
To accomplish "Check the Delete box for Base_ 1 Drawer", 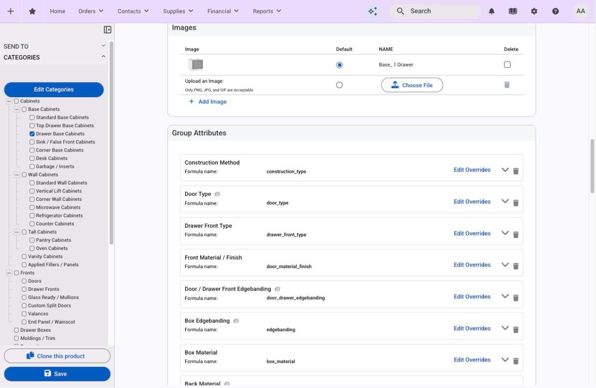I will (507, 65).
